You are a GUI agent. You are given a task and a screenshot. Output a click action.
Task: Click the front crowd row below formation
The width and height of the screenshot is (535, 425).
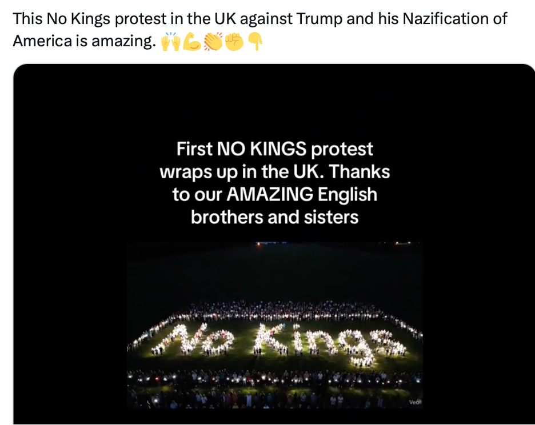tap(274, 378)
